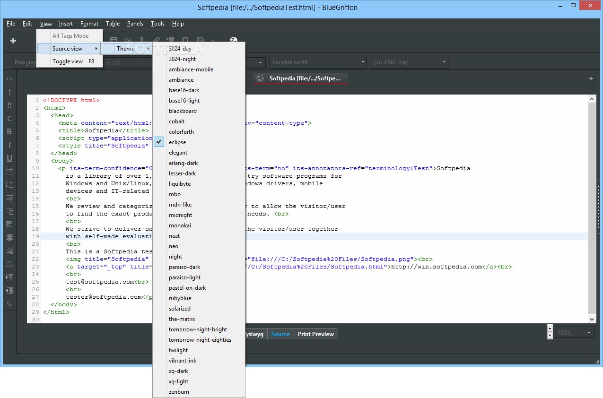
Task: Click the editor vertical scrollbar
Action: tap(592, 208)
